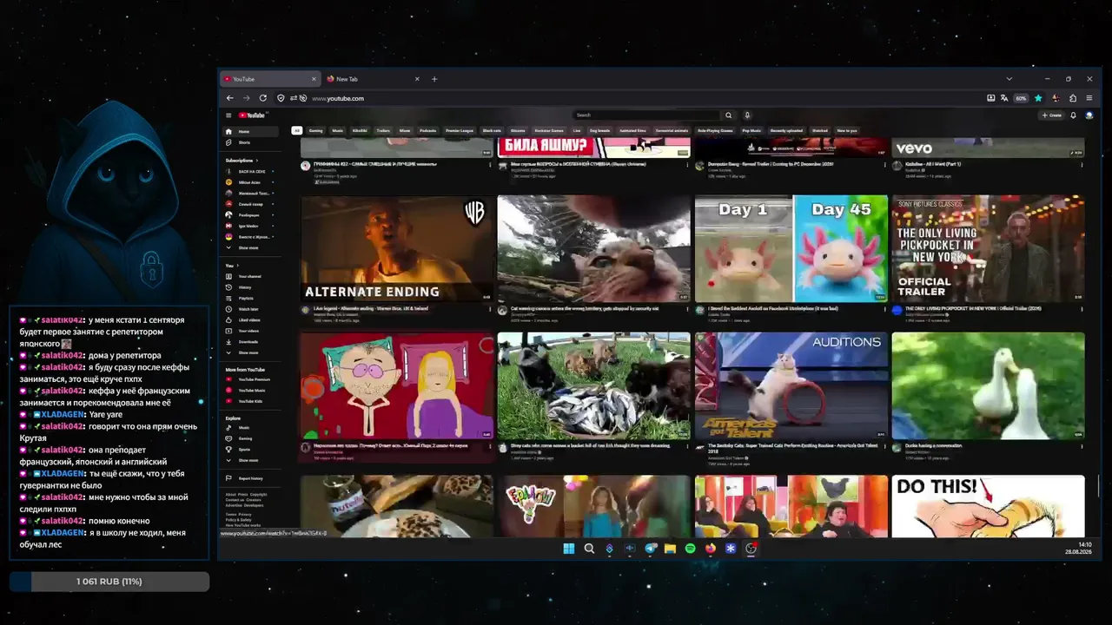
Task: Open the YouTube hamburger guide menu
Action: coord(228,115)
